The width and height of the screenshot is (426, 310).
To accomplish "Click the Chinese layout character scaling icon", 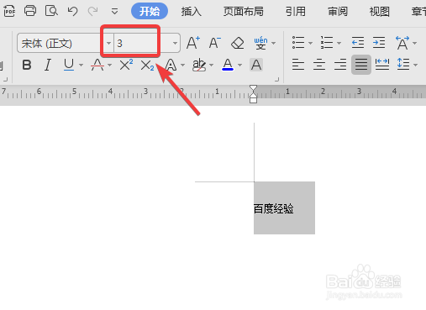I will (x=402, y=43).
